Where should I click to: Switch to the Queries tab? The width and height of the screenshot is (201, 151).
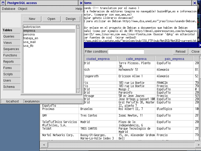coord(12,36)
